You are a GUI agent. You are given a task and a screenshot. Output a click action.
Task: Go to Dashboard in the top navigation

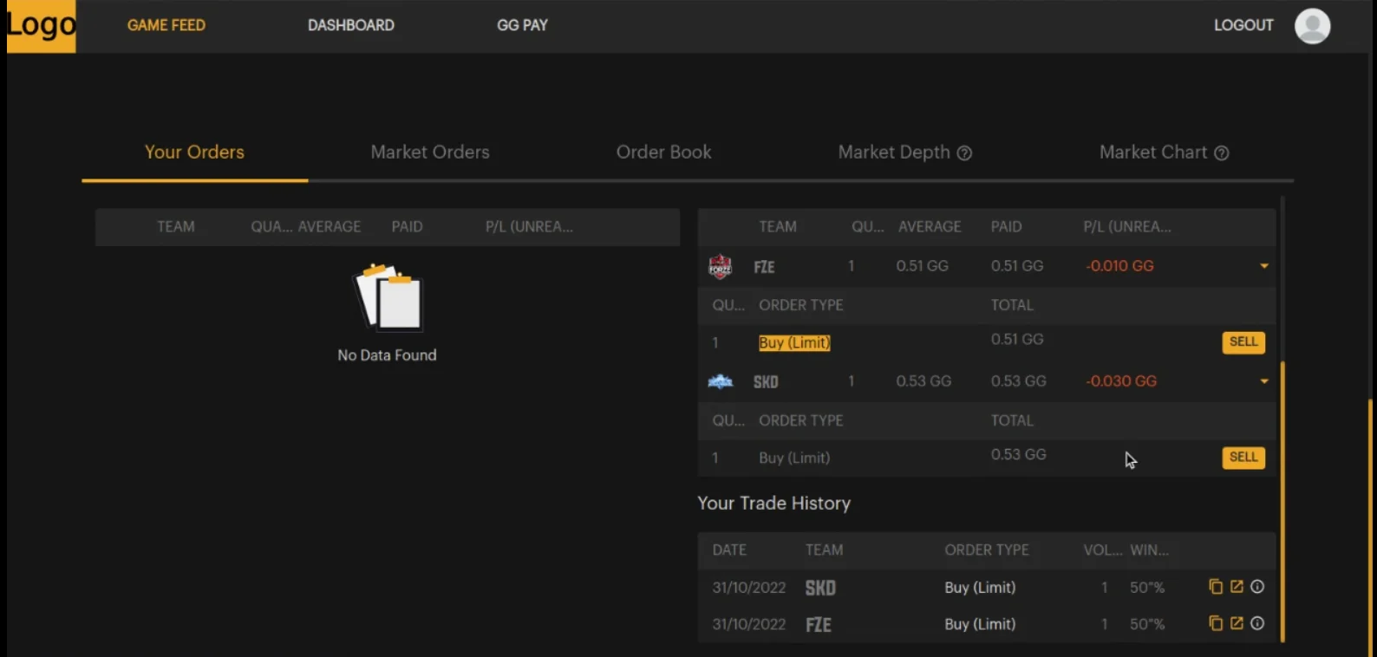(350, 26)
